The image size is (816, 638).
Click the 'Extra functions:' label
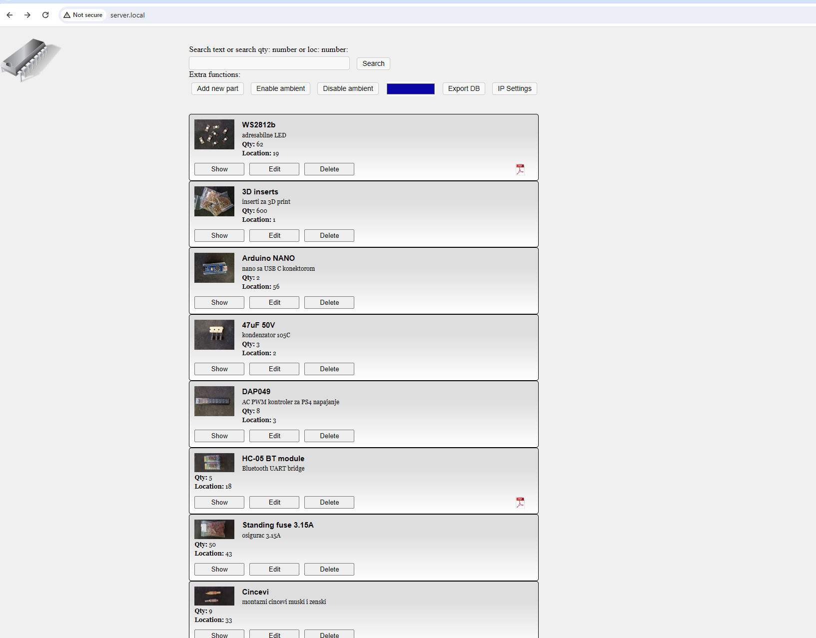point(214,74)
